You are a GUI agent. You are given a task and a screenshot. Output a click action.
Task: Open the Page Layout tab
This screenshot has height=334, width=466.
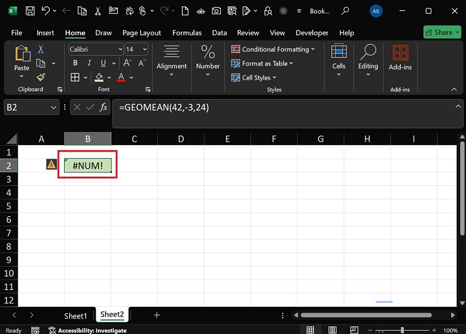142,32
